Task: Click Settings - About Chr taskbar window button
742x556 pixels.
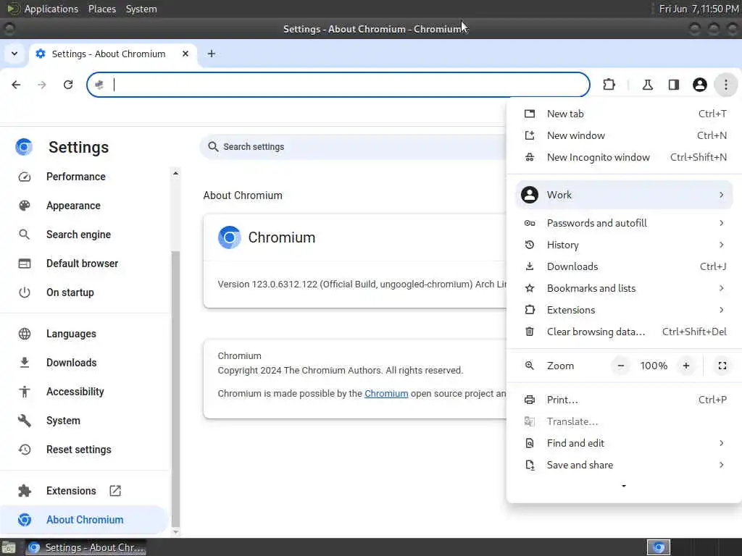Action: coord(86,547)
